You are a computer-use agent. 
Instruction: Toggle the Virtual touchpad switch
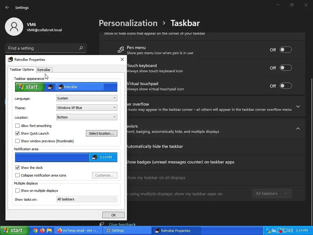click(x=286, y=86)
